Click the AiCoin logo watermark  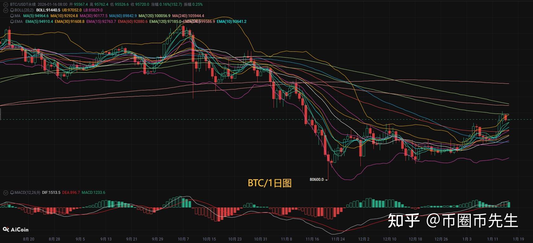point(16,229)
